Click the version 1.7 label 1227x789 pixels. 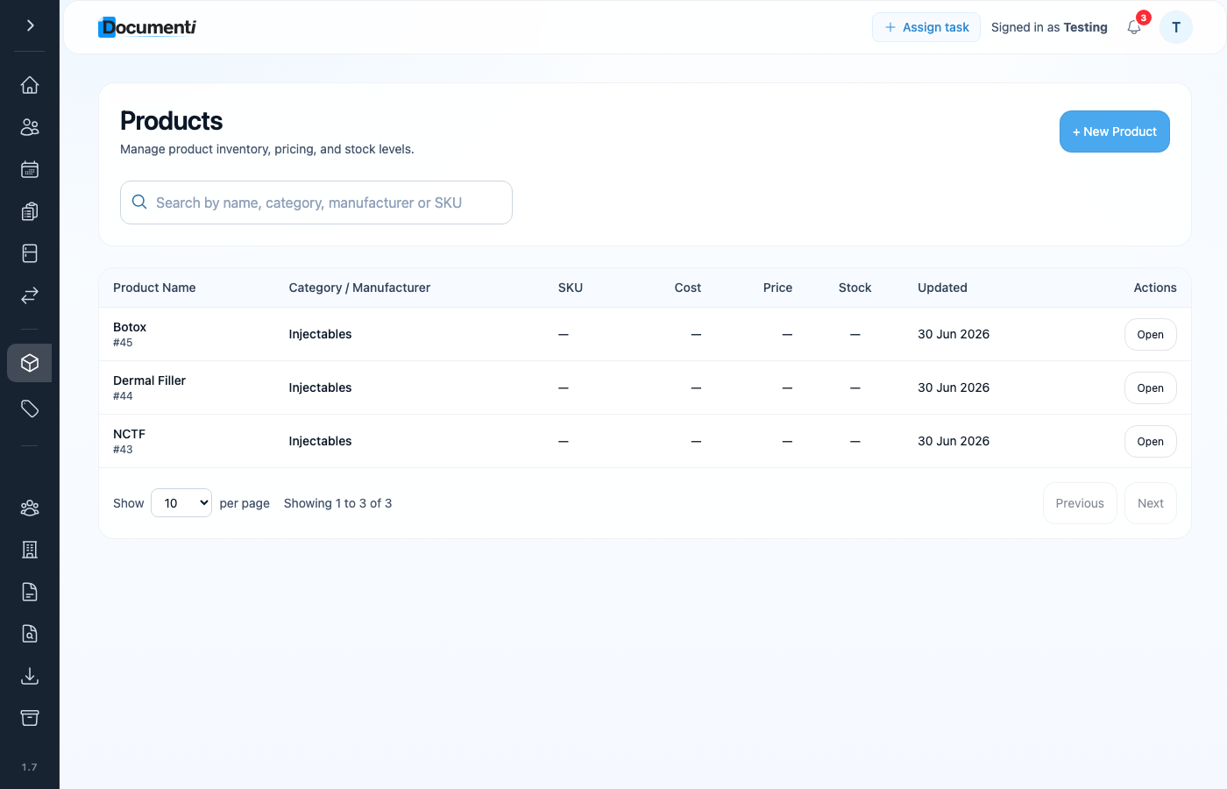[x=30, y=767]
